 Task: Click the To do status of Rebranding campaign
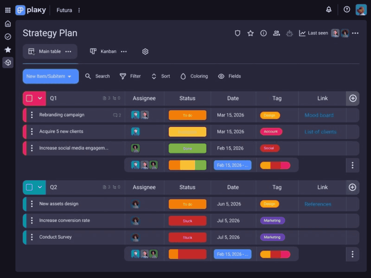(x=187, y=115)
